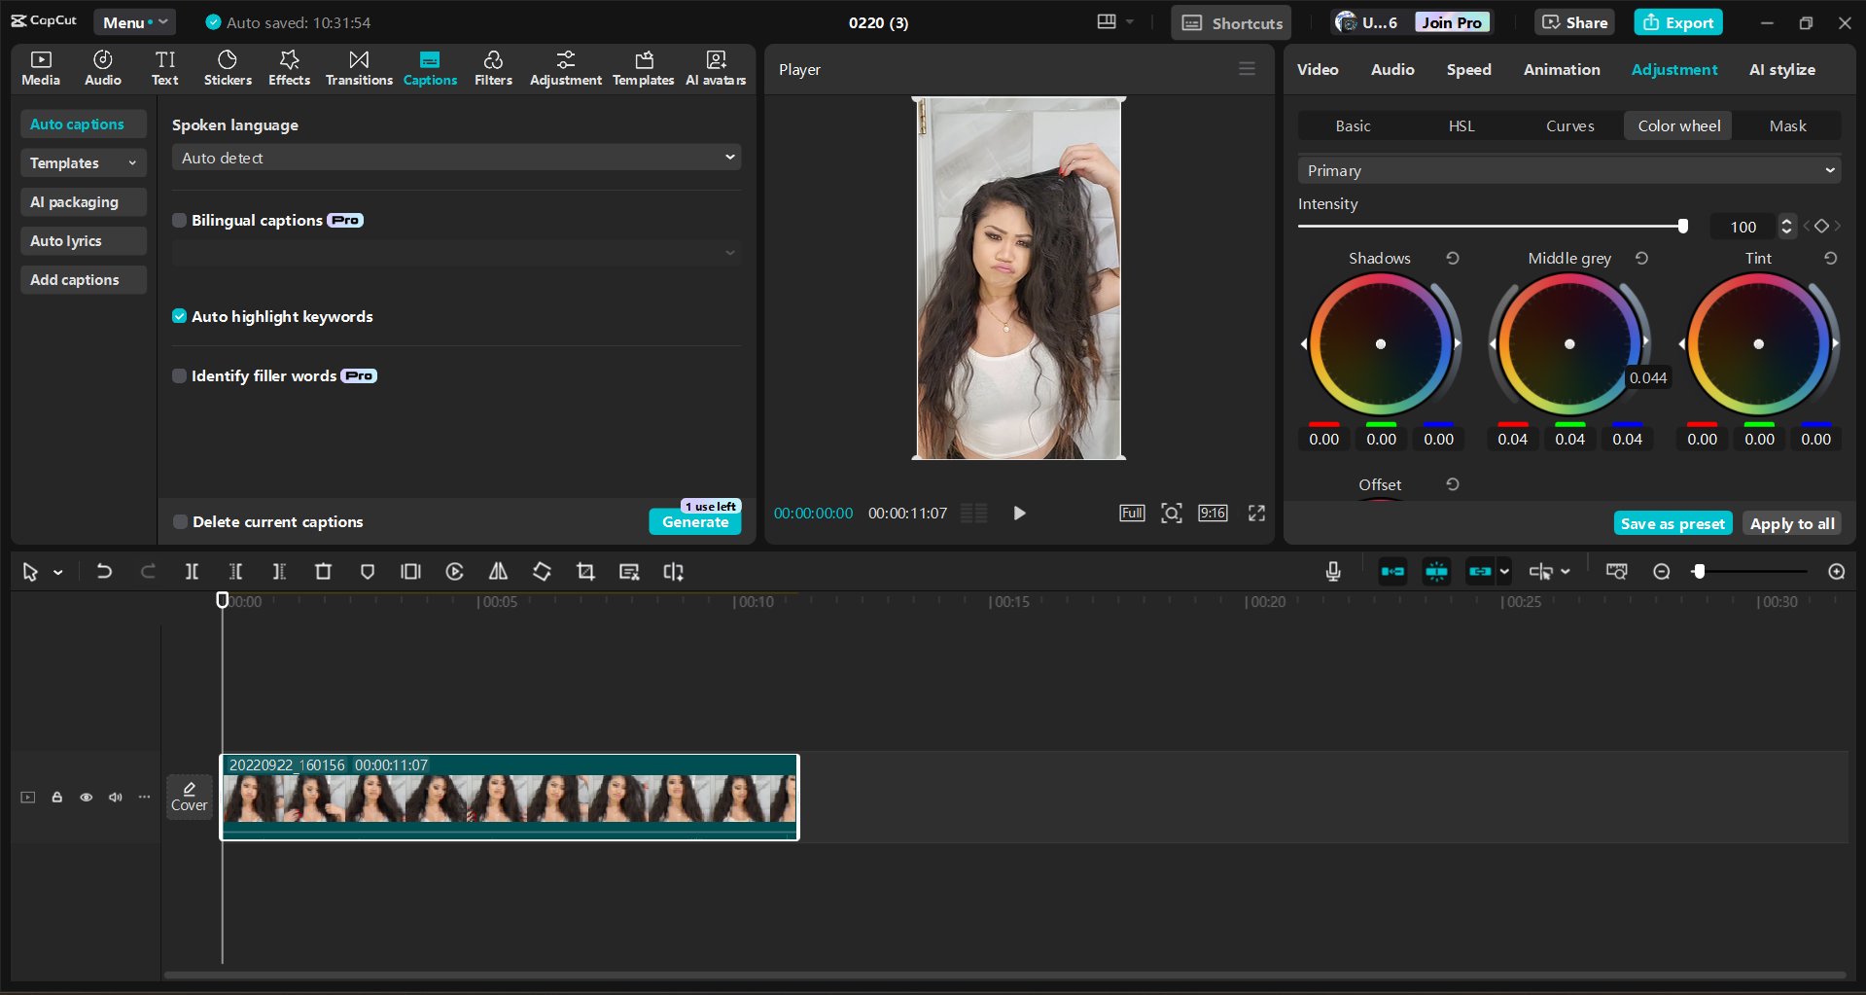Select the Stickers panel
This screenshot has height=995, width=1866.
[228, 67]
